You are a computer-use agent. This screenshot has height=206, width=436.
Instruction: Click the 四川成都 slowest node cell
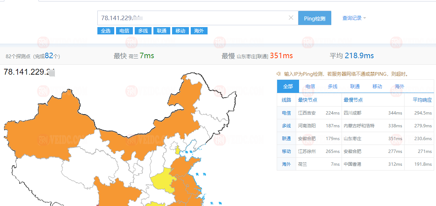[x=353, y=113]
